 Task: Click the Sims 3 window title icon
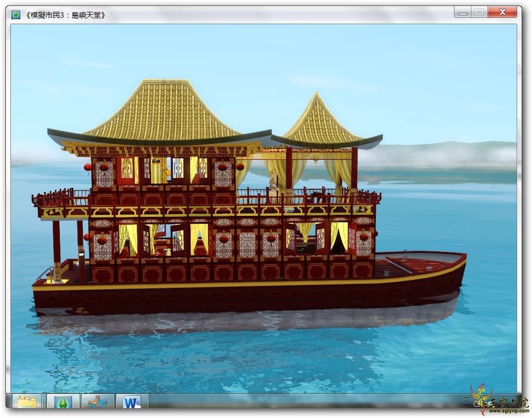[16, 15]
